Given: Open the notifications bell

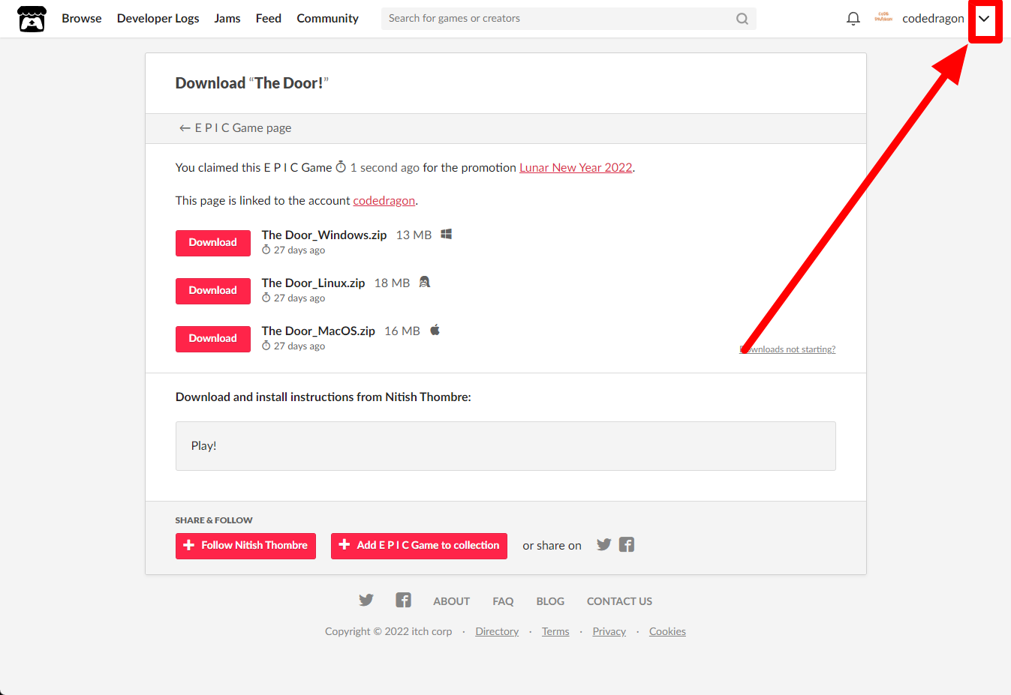Looking at the screenshot, I should pyautogui.click(x=853, y=19).
